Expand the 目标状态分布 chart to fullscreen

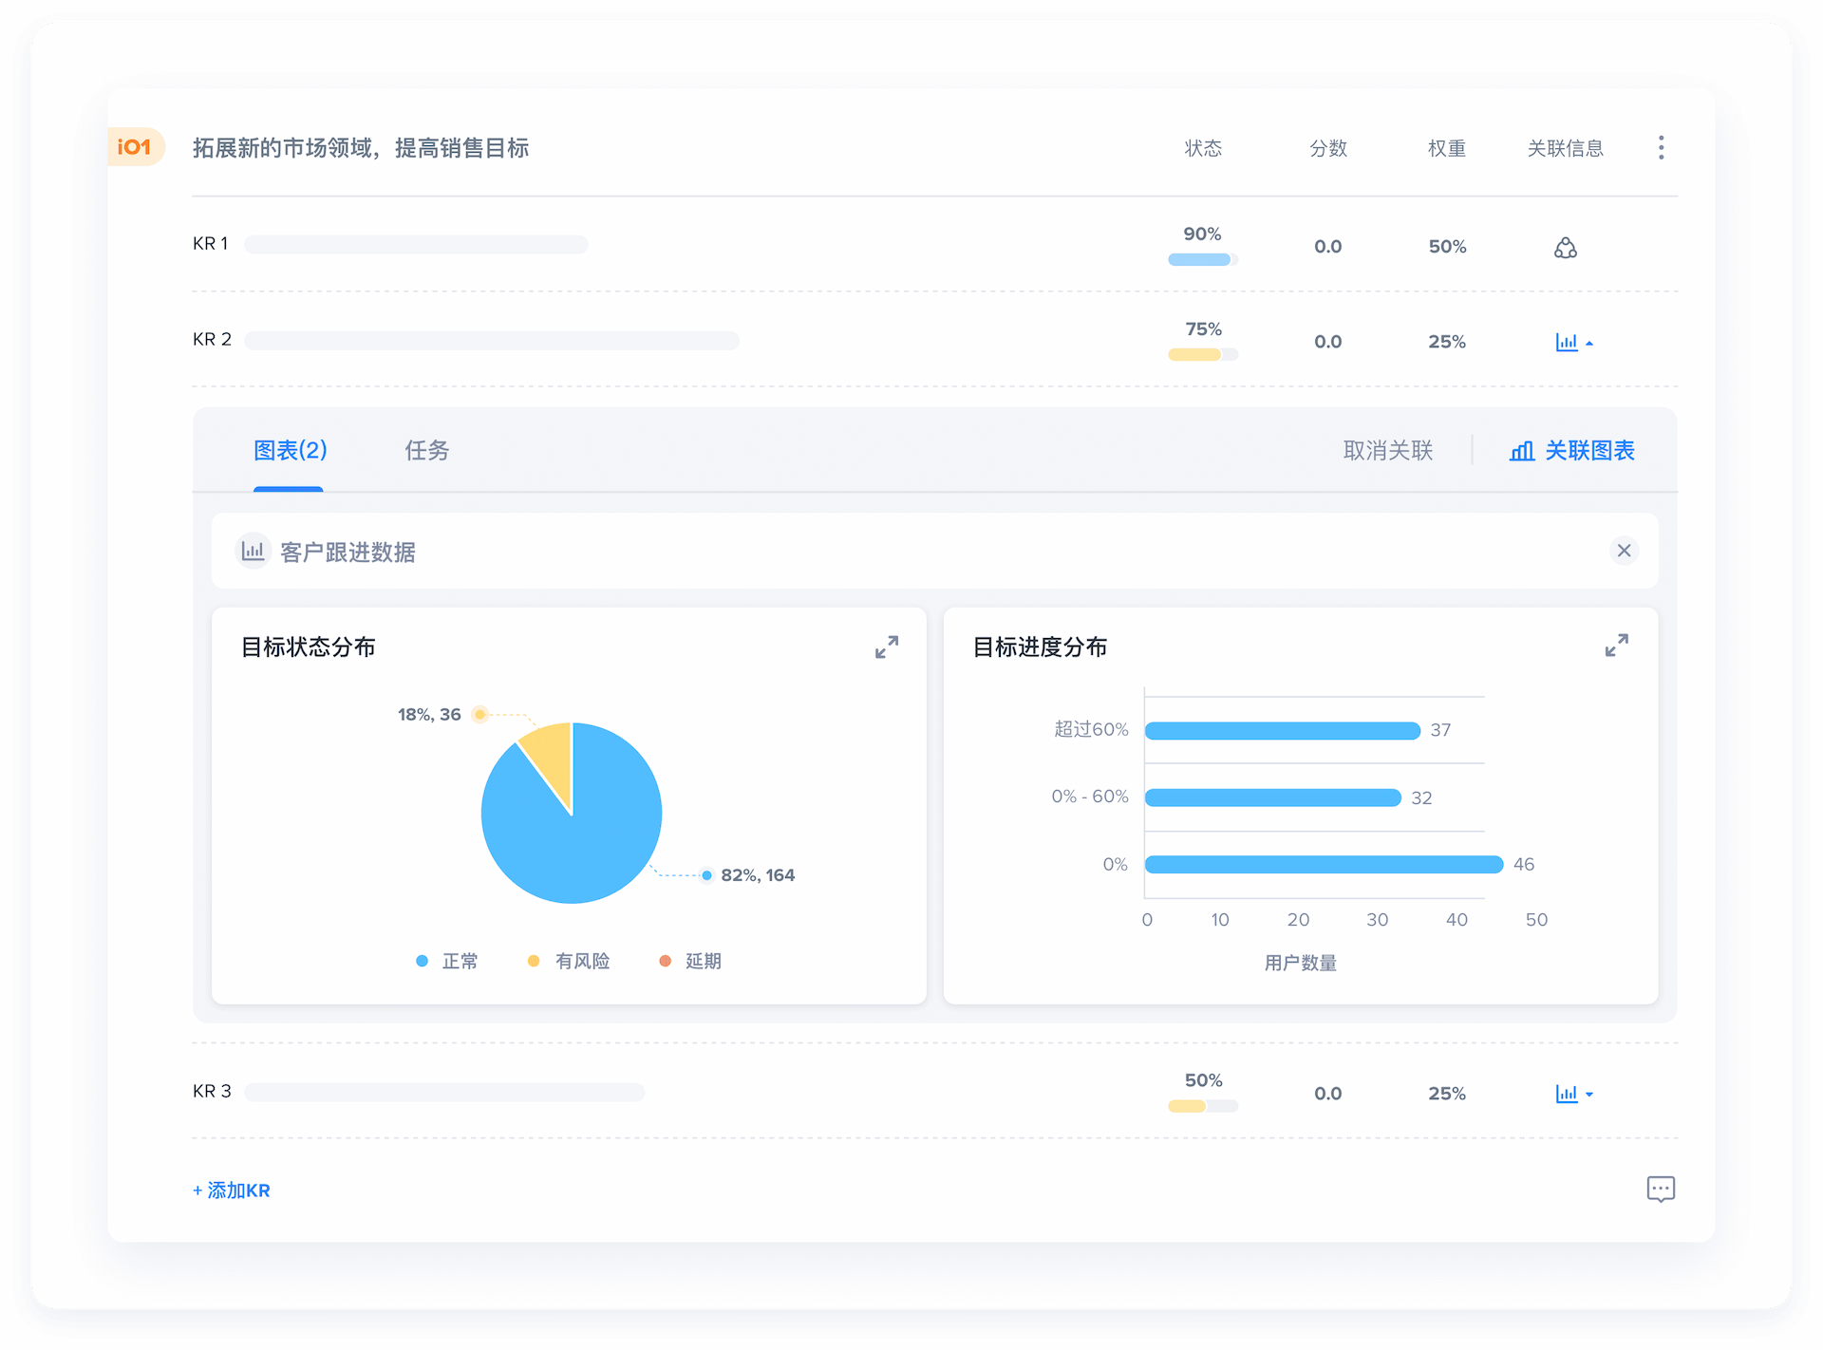pyautogui.click(x=887, y=647)
